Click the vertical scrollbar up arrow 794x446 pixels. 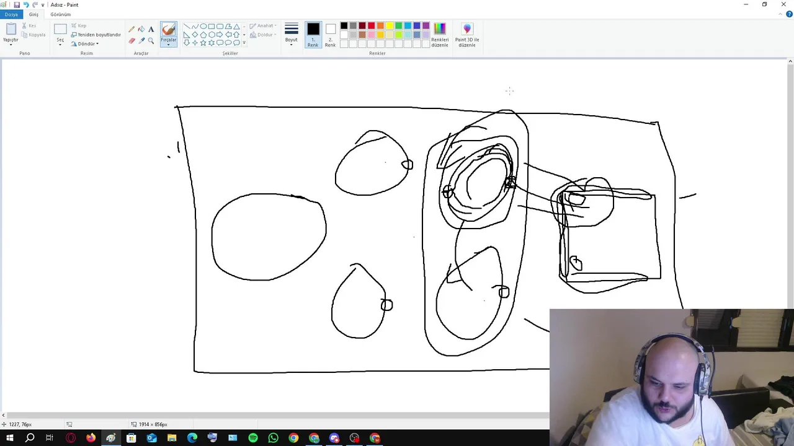[x=790, y=61]
